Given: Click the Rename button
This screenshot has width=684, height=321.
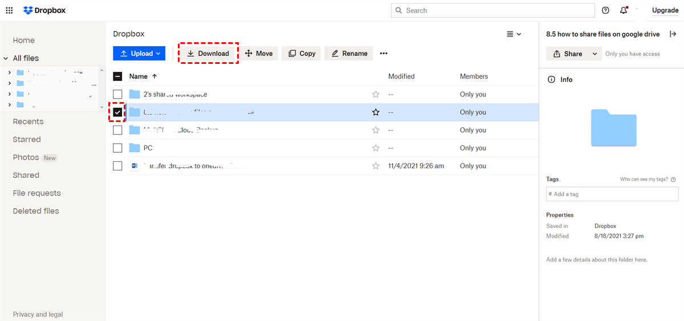Looking at the screenshot, I should point(349,54).
